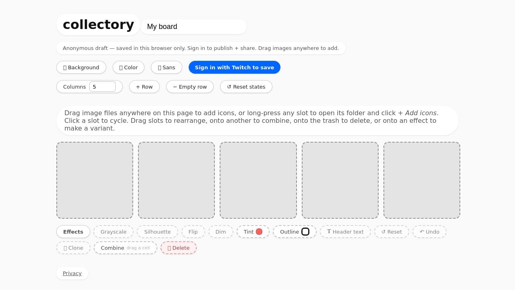The width and height of the screenshot is (515, 290).
Task: Open the Background picker button
Action: point(81,67)
